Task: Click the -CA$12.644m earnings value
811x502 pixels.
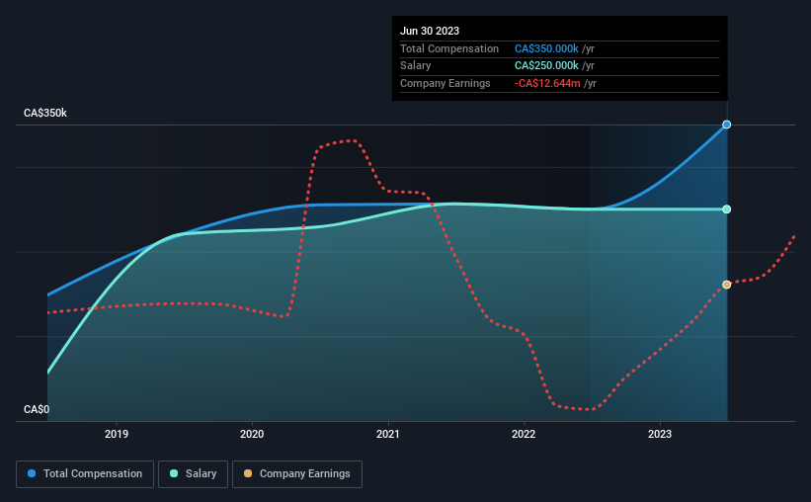Action: coord(547,83)
